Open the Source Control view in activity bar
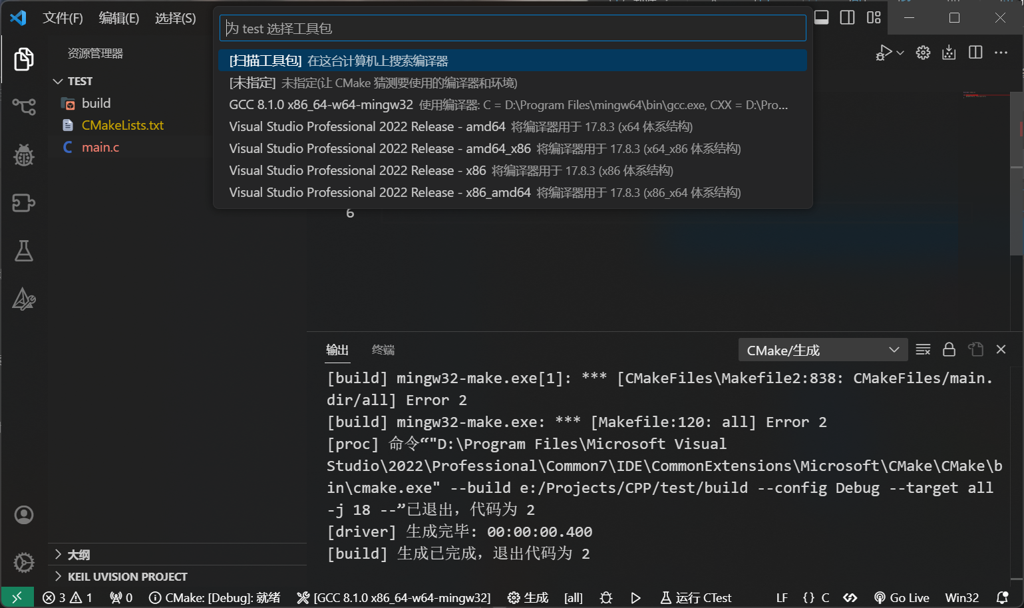 (x=24, y=106)
